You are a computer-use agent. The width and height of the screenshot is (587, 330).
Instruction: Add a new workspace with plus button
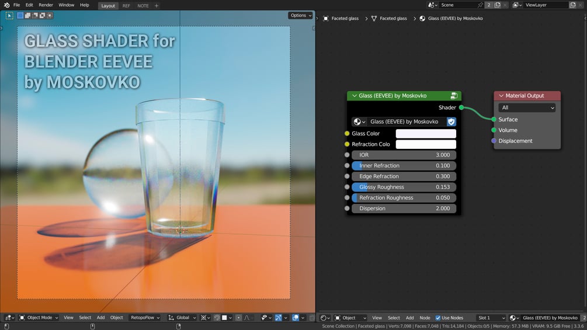[157, 6]
